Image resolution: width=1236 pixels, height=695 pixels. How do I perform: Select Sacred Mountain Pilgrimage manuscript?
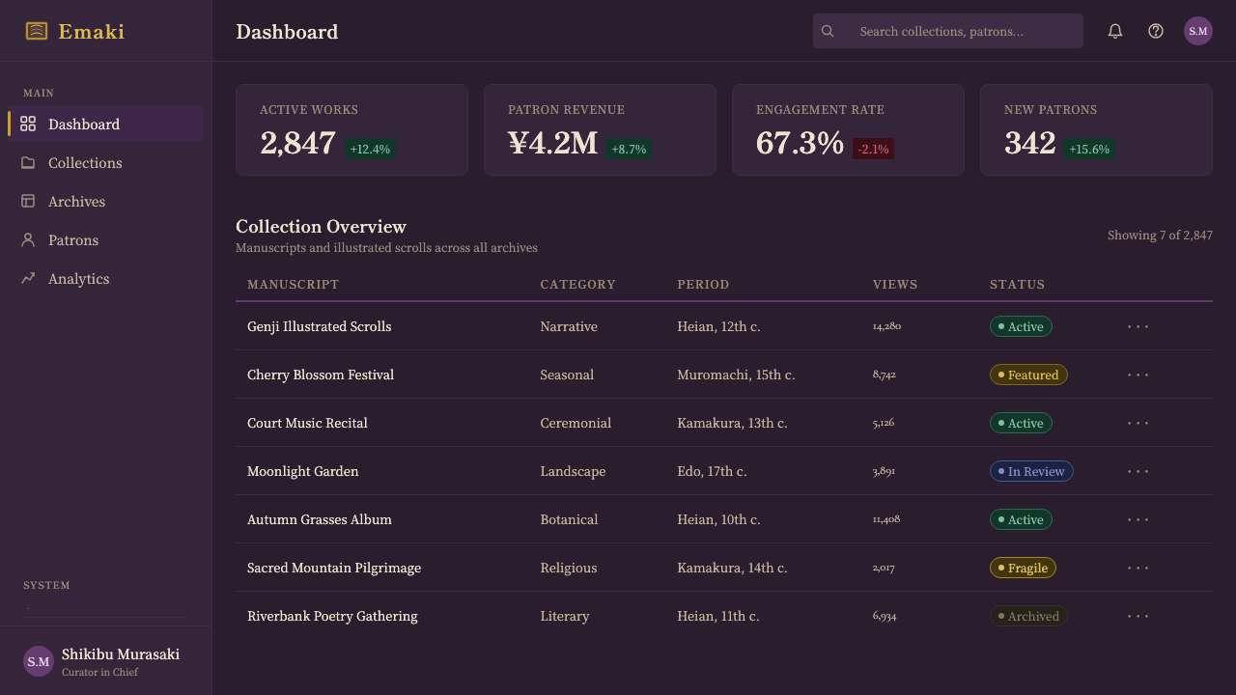334,568
